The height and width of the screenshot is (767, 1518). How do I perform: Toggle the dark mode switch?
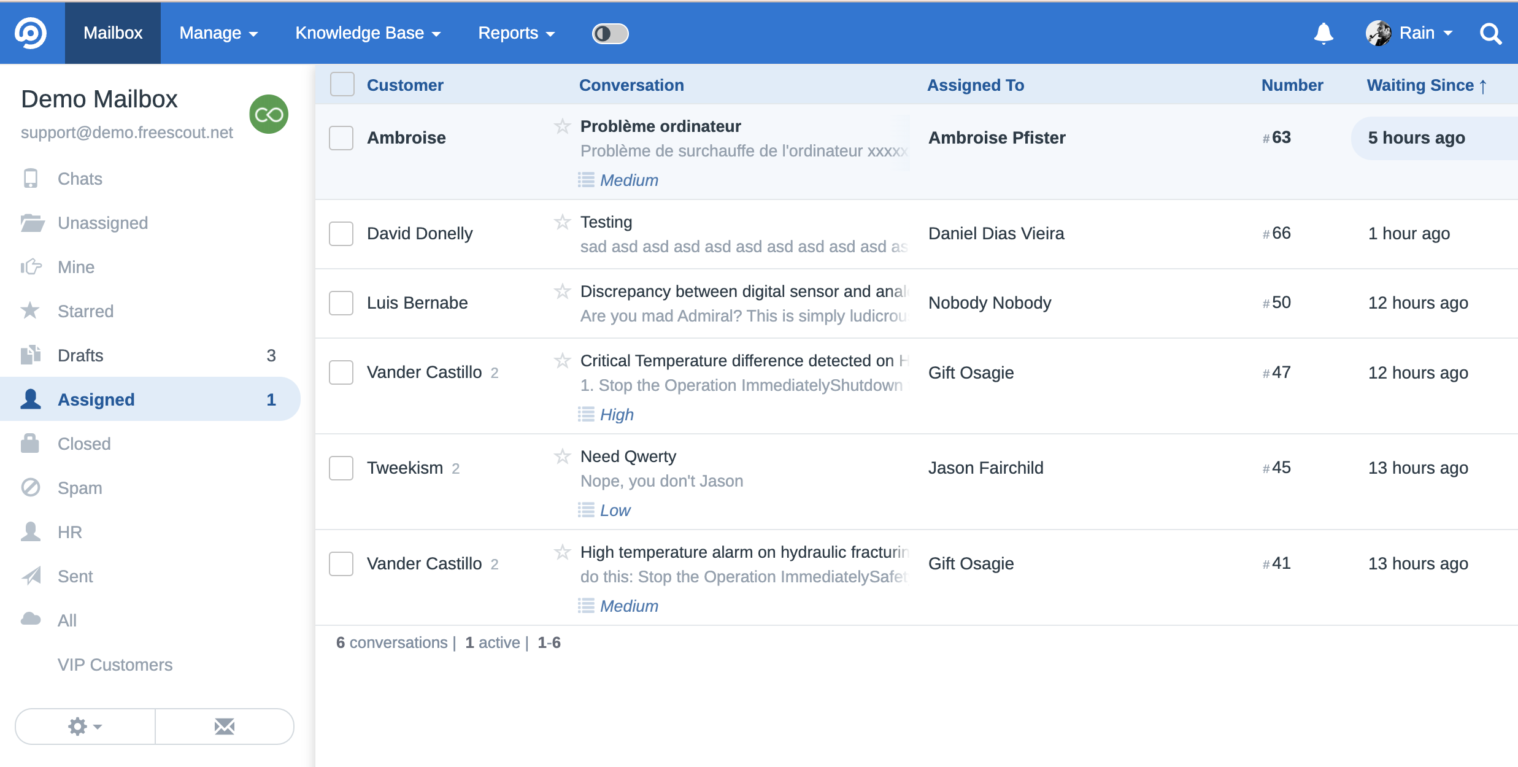(x=610, y=33)
